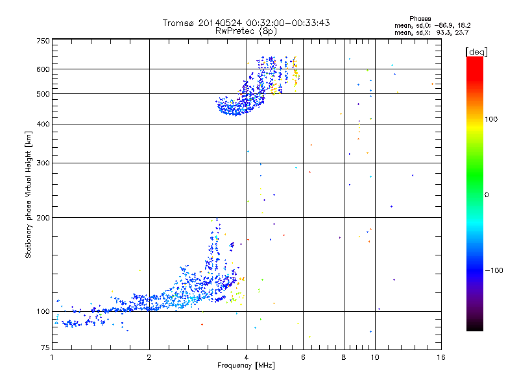This screenshot has width=519, height=389.
Task: Click y-axis tick label '750'
Action: point(43,41)
